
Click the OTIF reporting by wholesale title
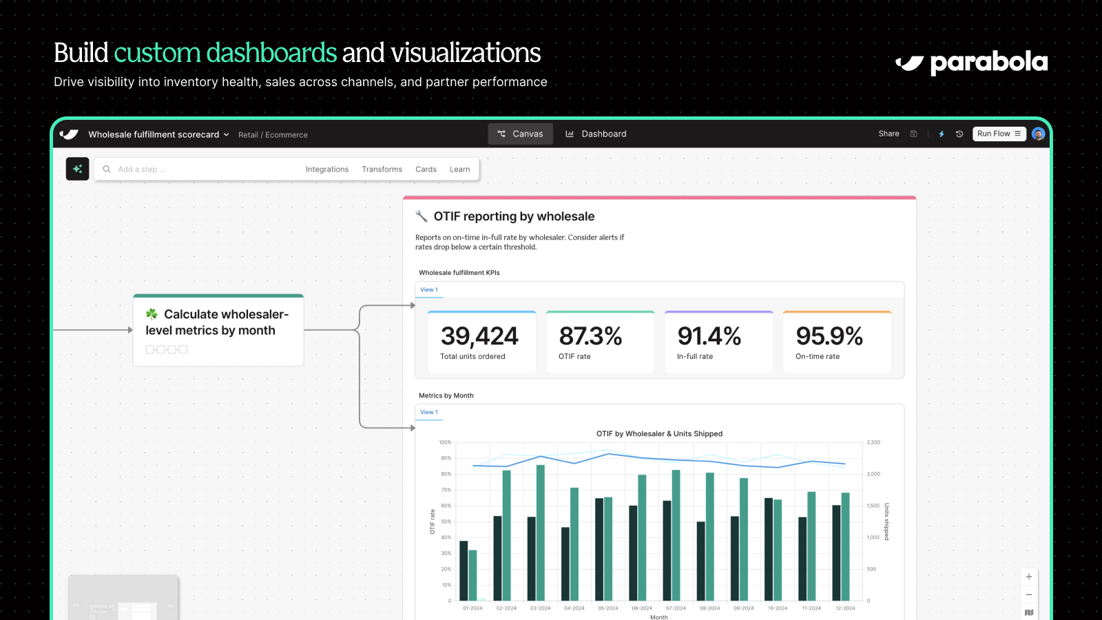pyautogui.click(x=514, y=216)
